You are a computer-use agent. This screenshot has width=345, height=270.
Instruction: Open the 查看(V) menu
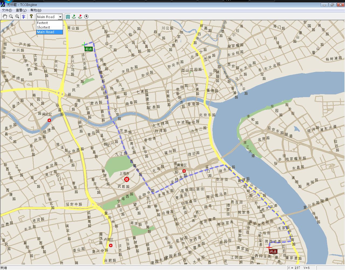point(21,10)
